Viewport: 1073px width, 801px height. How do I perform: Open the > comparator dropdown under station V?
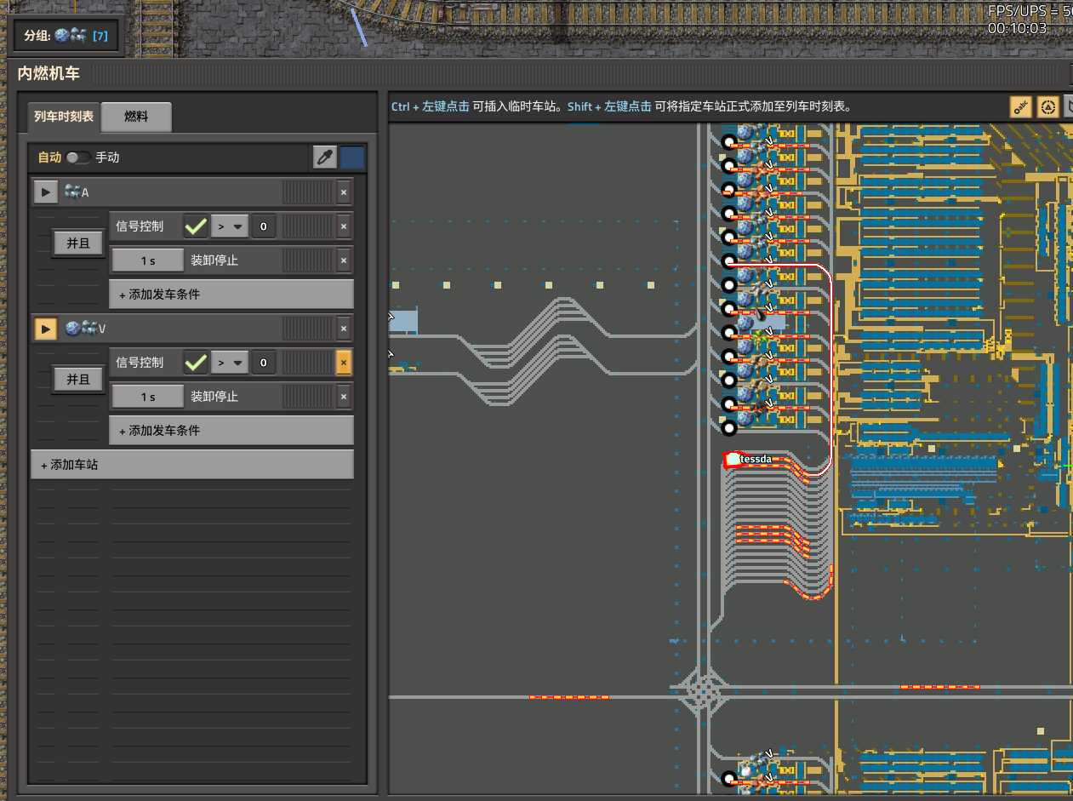(229, 363)
